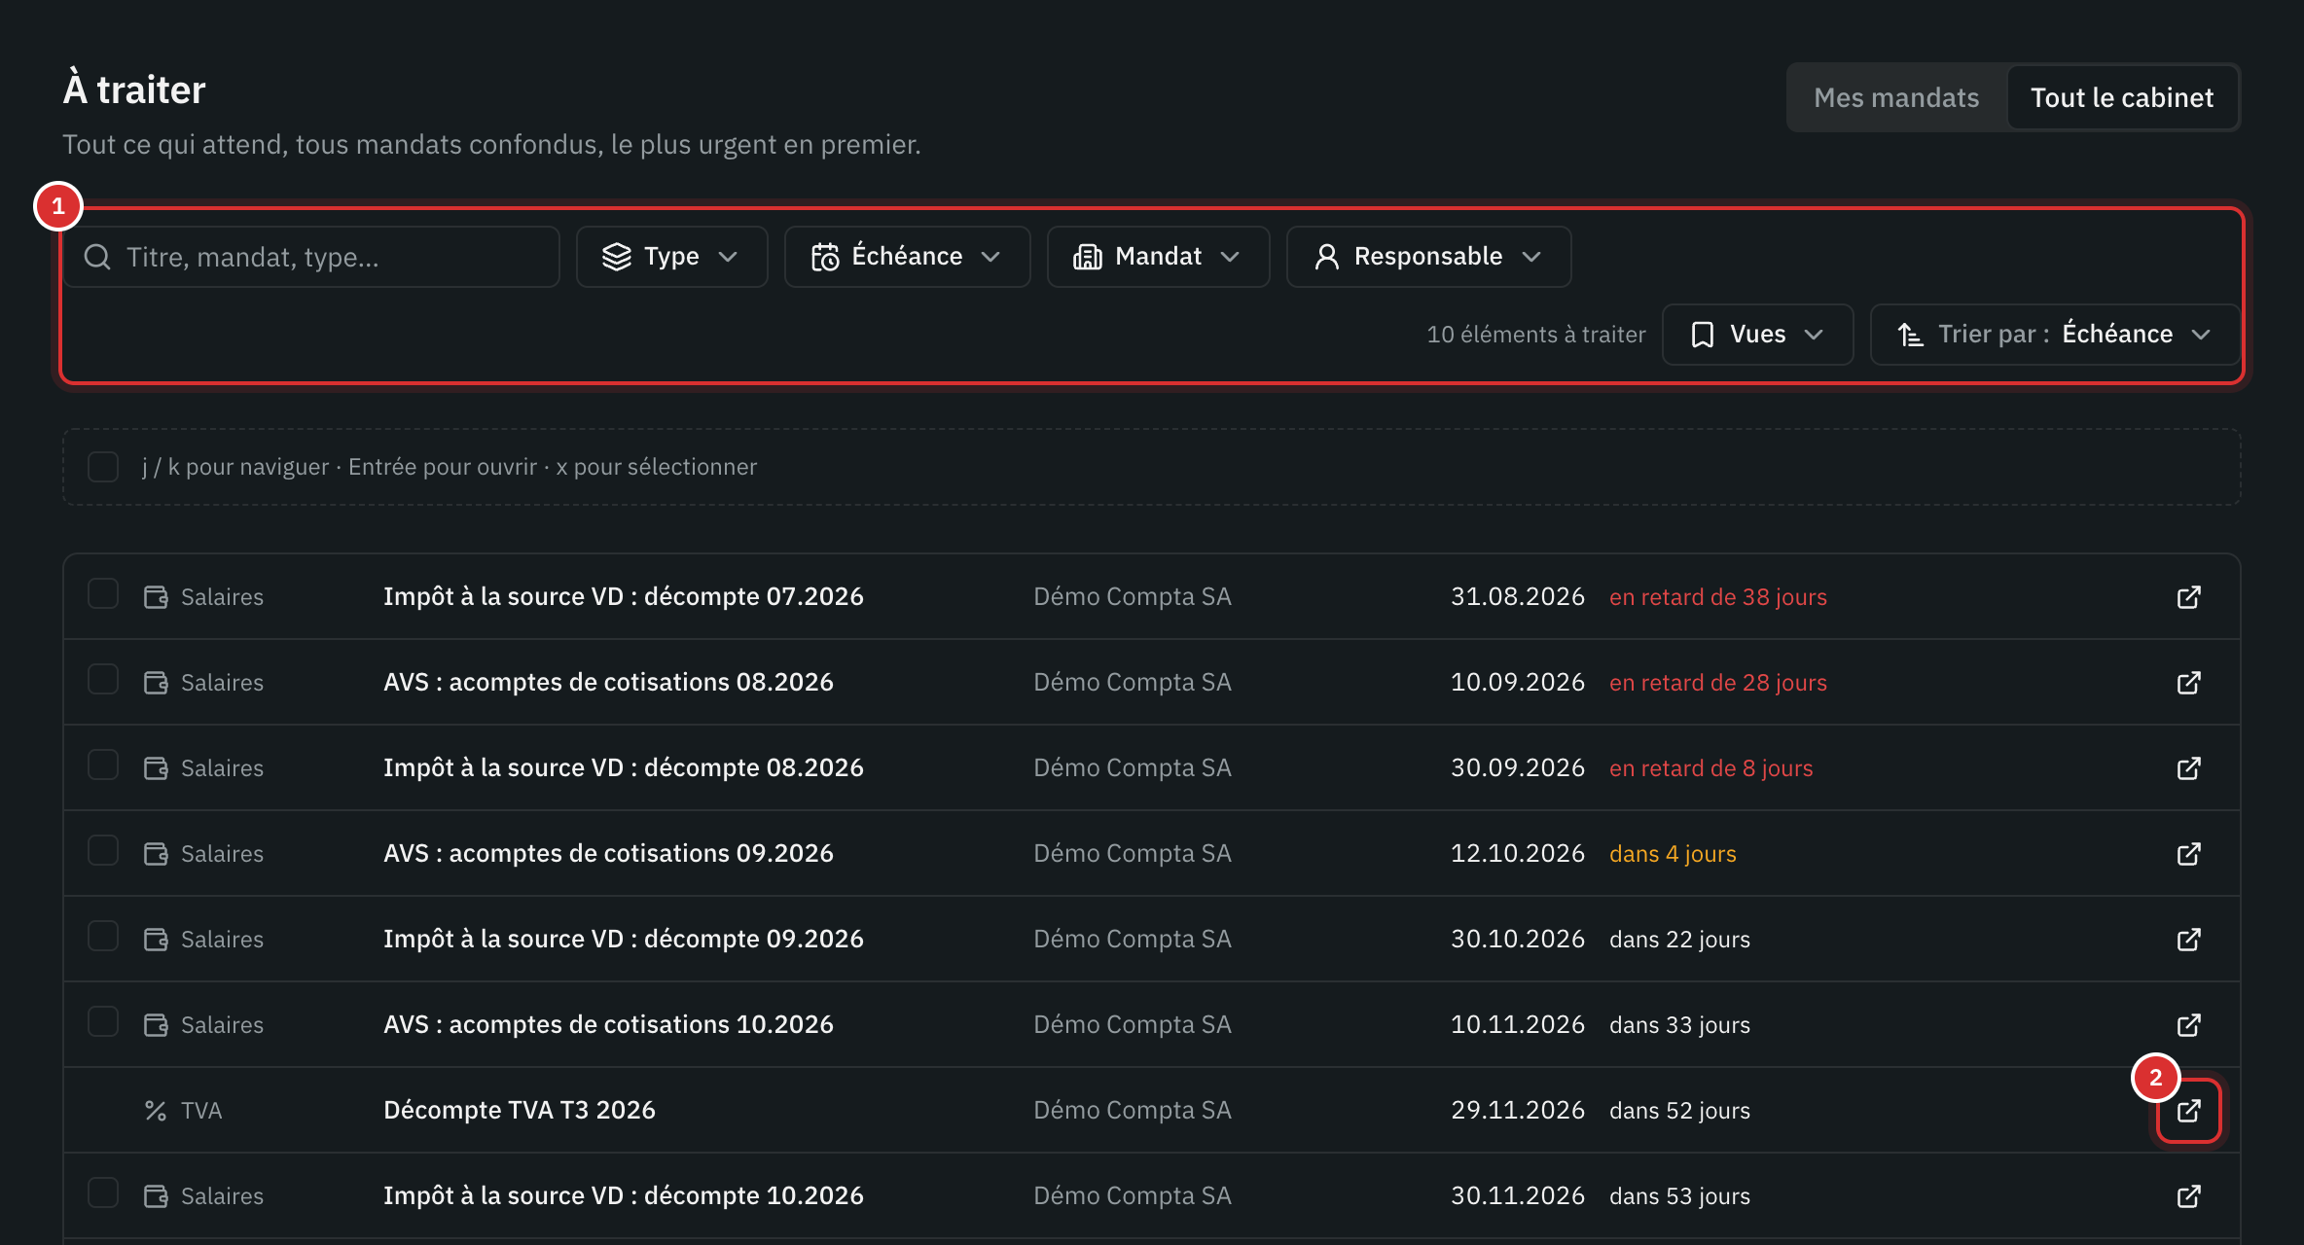Screen dimensions: 2304x1245
Task: Click the search magnifier icon
Action: pyautogui.click(x=97, y=257)
